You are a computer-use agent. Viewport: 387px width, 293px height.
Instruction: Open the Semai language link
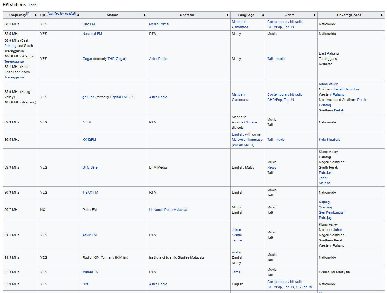237,235
